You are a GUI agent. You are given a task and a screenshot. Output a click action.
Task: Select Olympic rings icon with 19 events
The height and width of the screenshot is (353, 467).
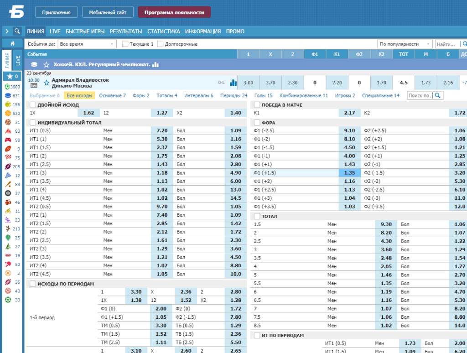pos(8,255)
